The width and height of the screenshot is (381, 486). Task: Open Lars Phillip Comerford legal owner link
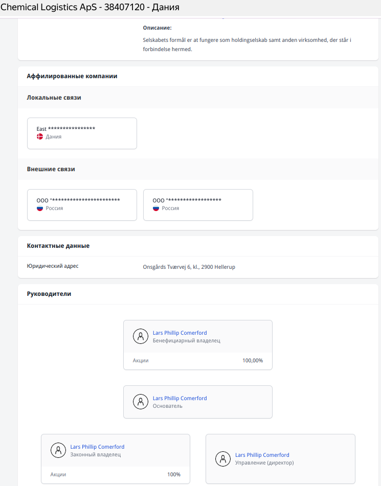tap(97, 447)
